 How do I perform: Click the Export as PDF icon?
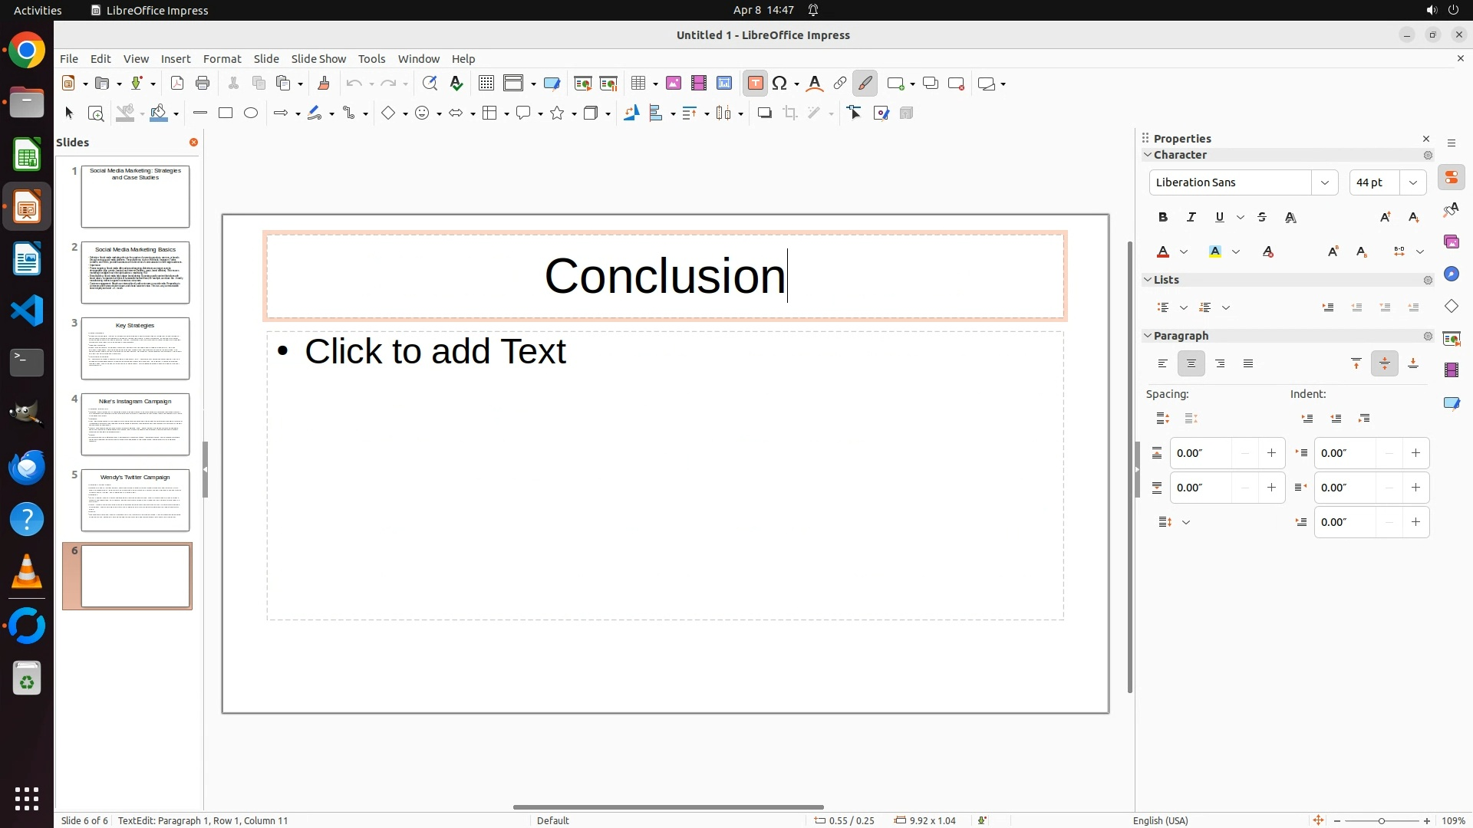coord(177,84)
